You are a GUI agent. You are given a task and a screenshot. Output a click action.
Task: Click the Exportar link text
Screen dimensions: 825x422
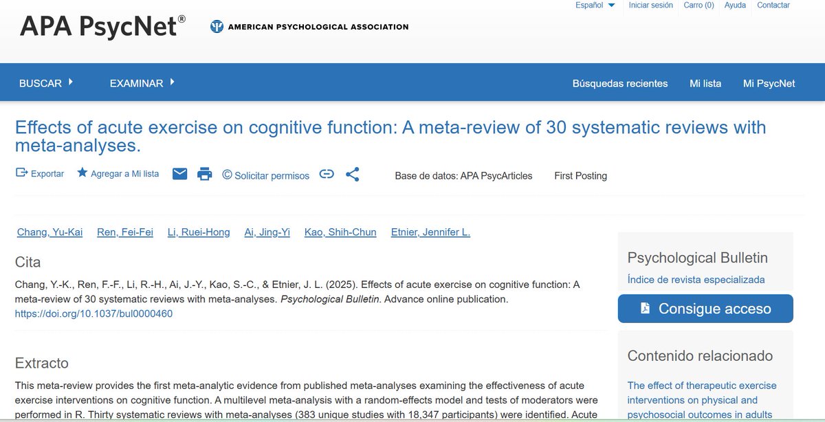pos(47,174)
